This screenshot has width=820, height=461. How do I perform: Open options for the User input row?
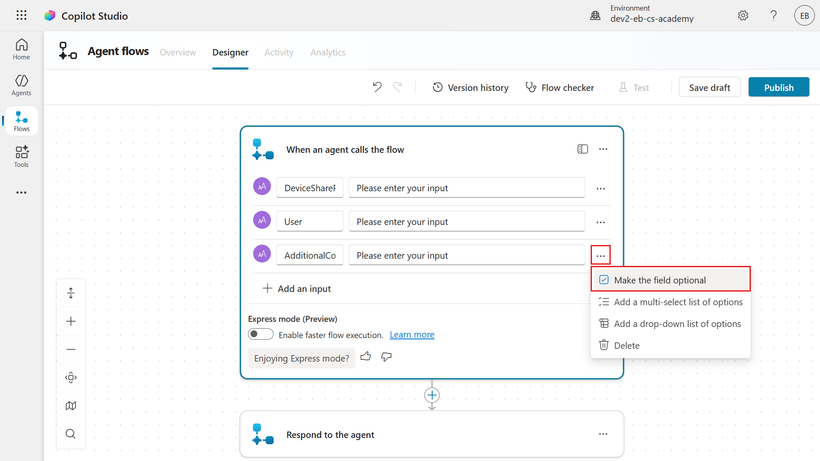pos(600,222)
